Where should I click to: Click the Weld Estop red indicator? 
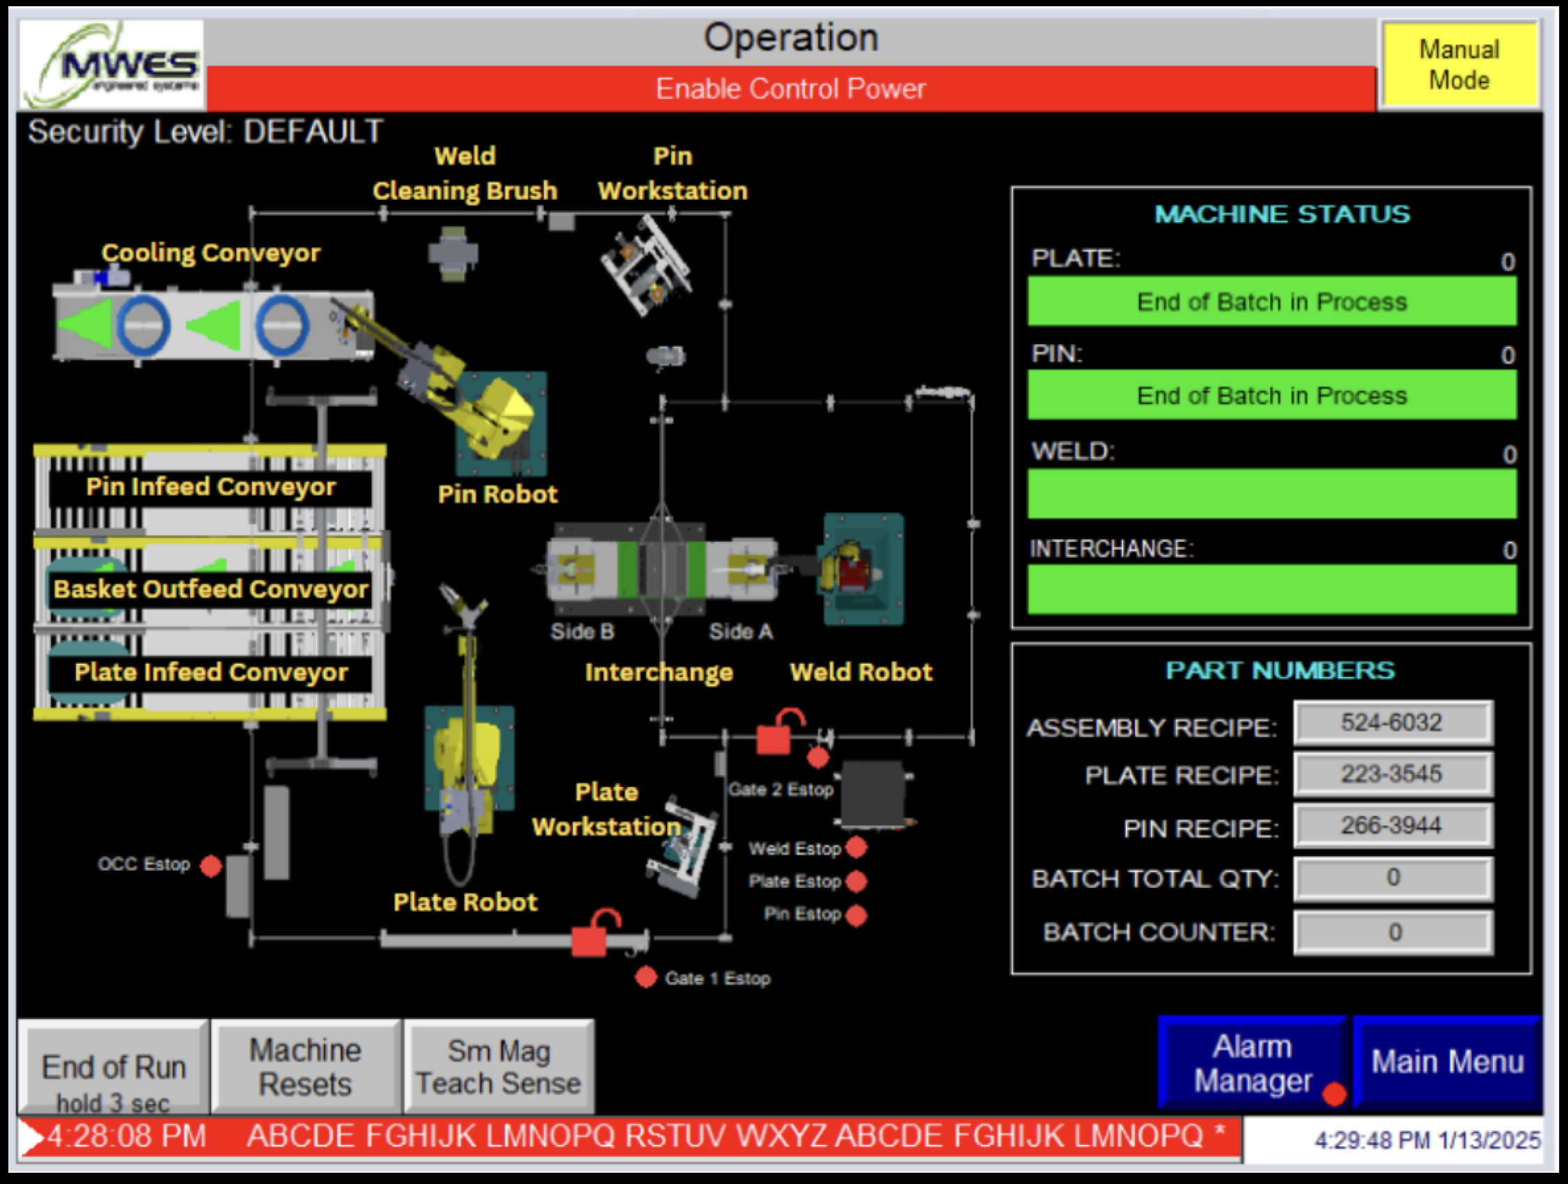[856, 847]
